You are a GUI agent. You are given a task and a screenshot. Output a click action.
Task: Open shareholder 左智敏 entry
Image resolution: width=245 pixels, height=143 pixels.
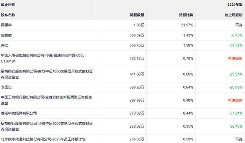(6, 35)
